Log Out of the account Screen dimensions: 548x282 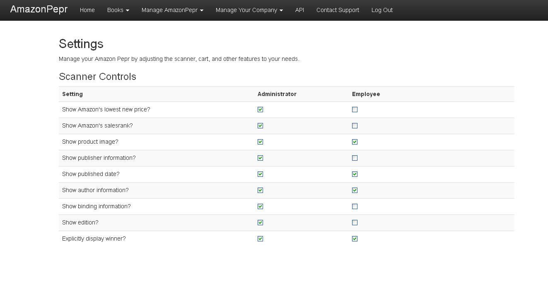[x=382, y=10]
